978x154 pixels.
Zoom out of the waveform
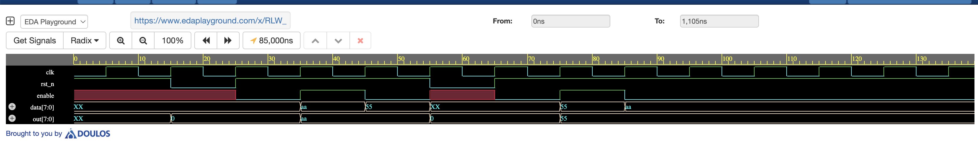(143, 40)
